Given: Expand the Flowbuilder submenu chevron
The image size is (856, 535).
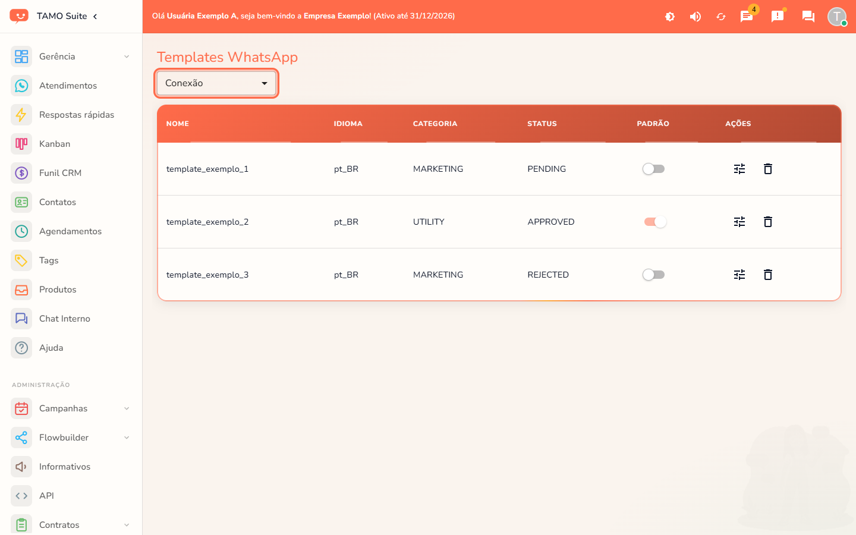Looking at the screenshot, I should 127,438.
